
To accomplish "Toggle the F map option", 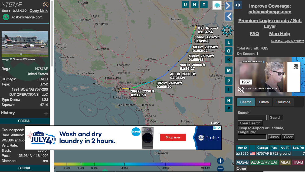I will click(229, 109).
